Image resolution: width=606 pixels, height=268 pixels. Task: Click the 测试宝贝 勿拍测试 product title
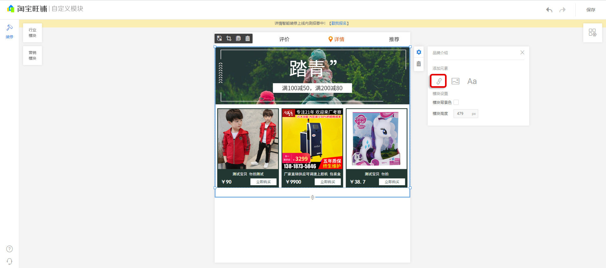coord(248,174)
